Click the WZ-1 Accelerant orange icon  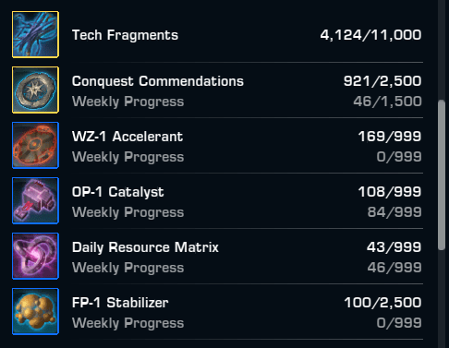coord(35,145)
